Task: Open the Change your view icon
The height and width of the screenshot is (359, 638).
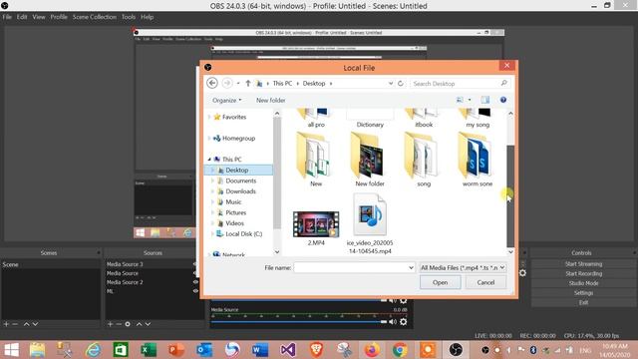Action: point(460,100)
